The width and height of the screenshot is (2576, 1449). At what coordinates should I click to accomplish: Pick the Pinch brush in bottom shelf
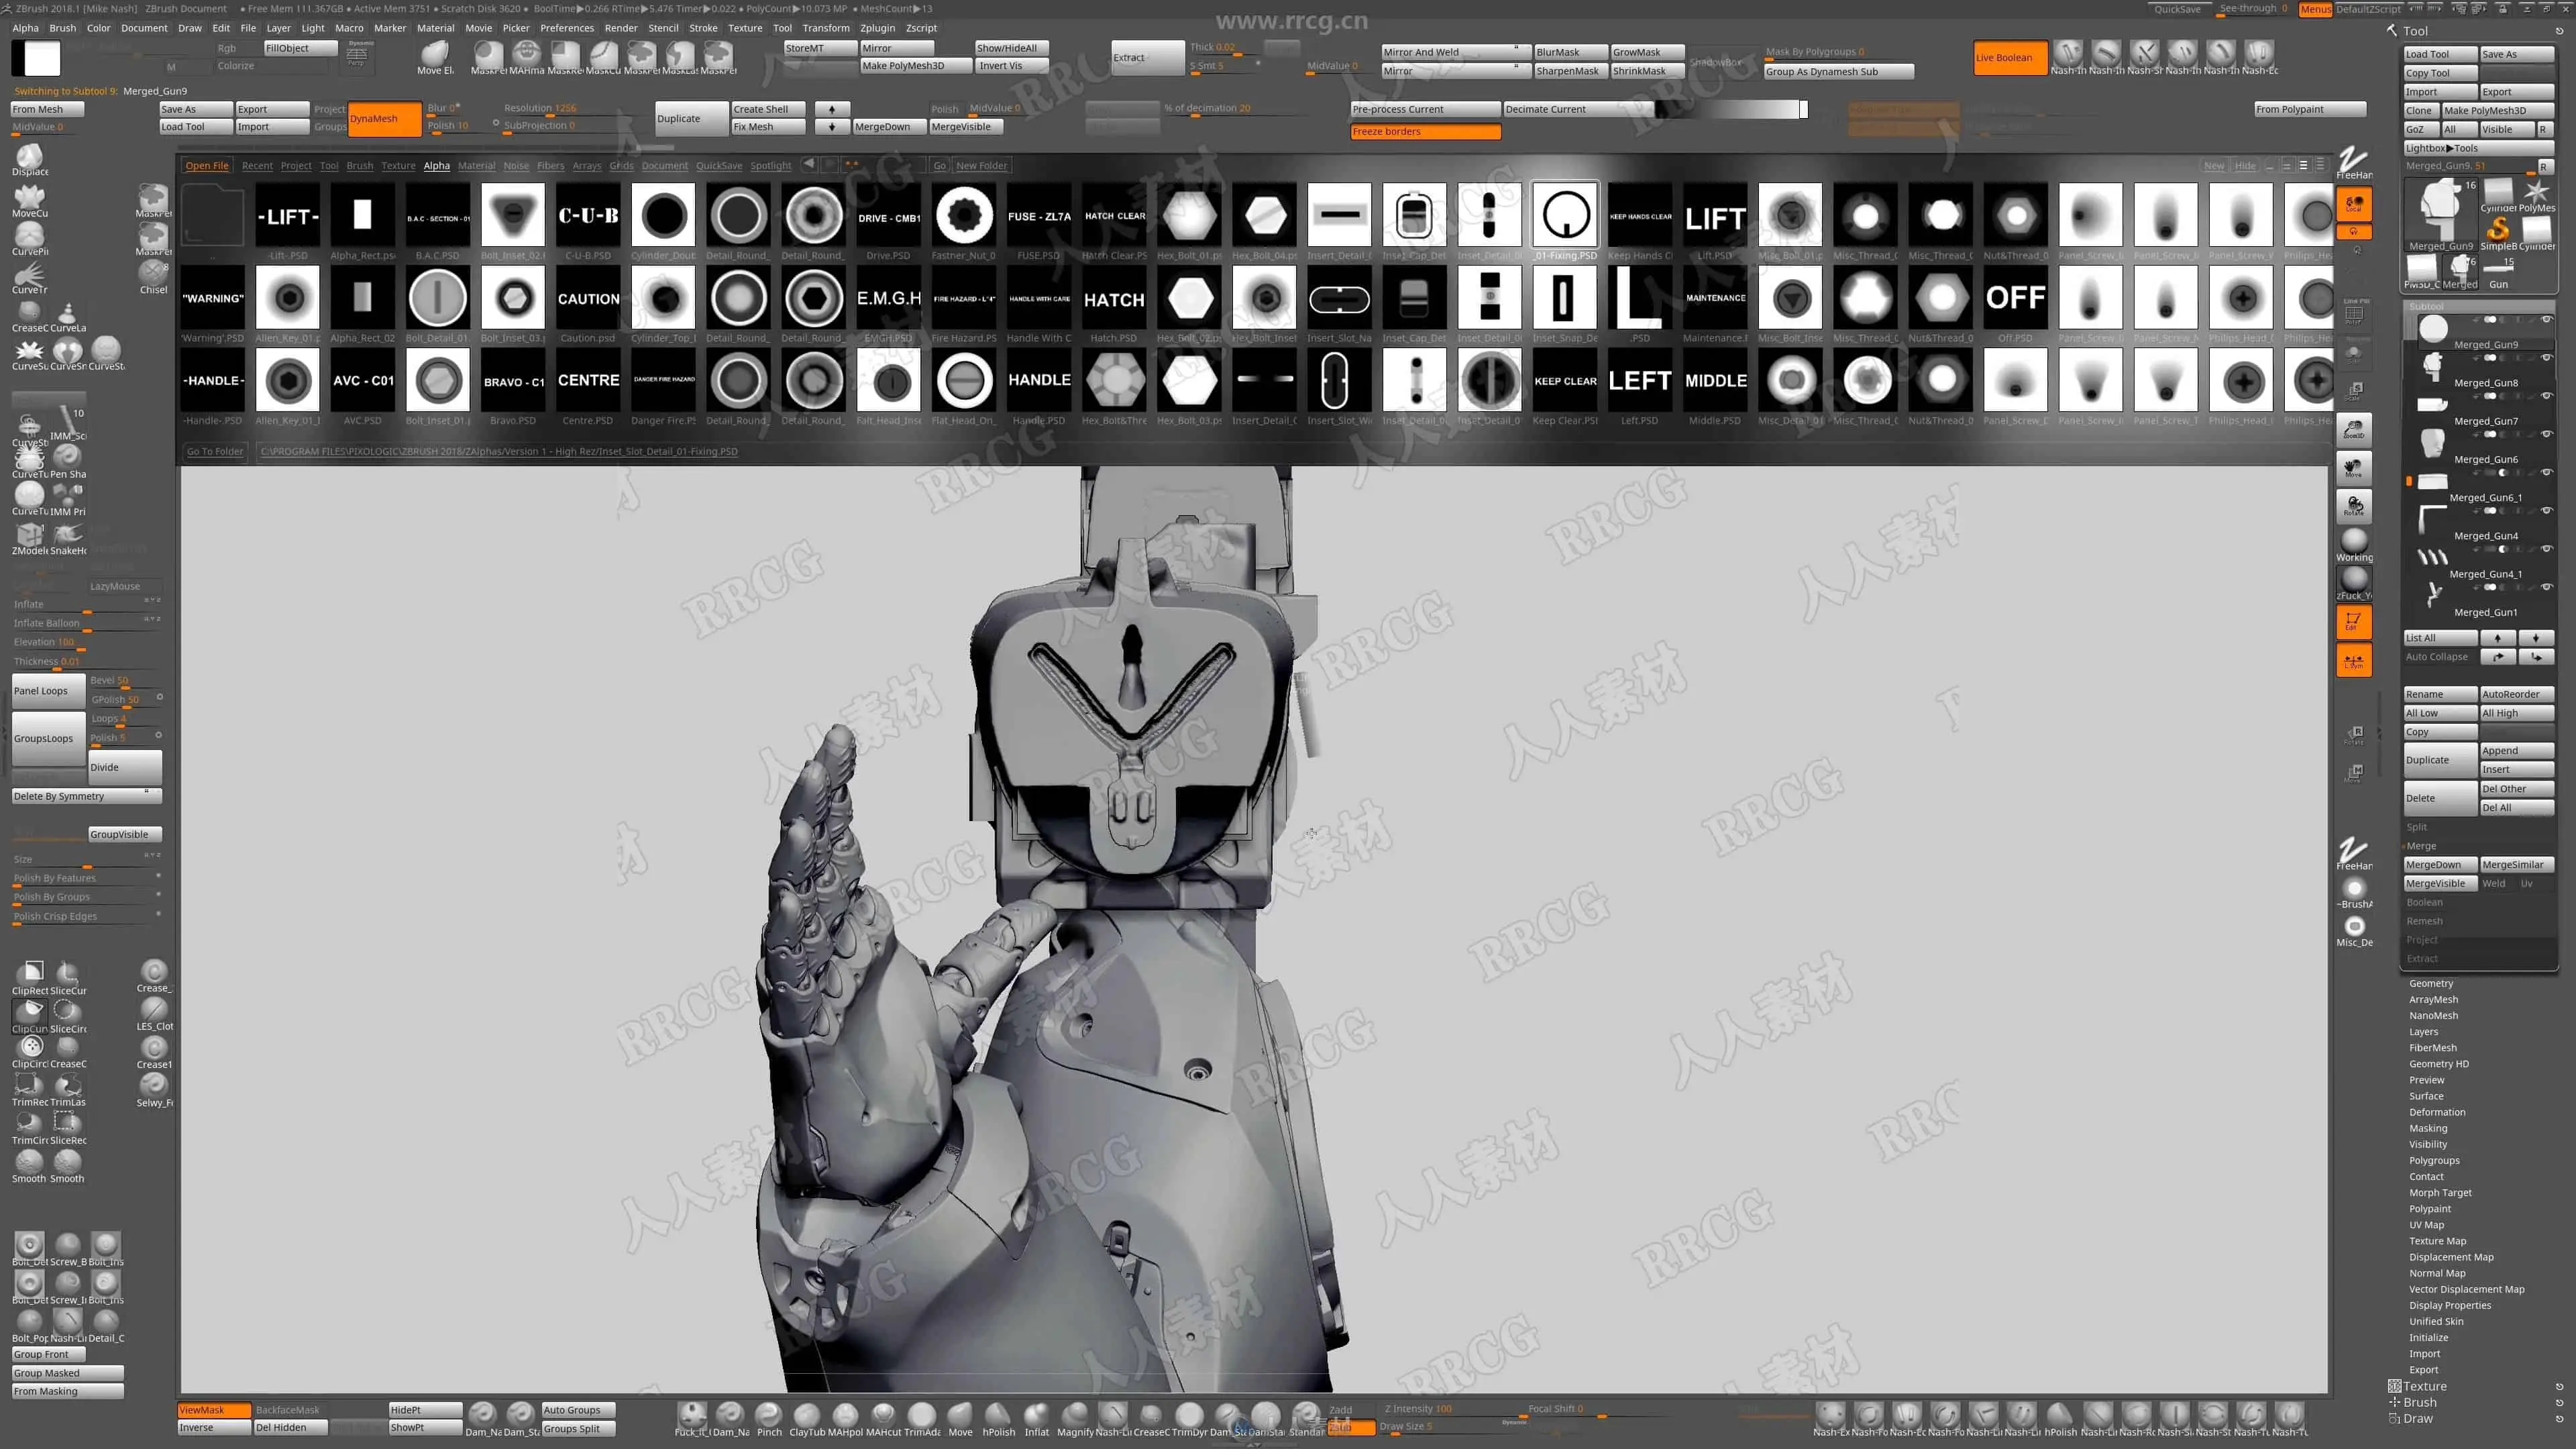[x=768, y=1415]
